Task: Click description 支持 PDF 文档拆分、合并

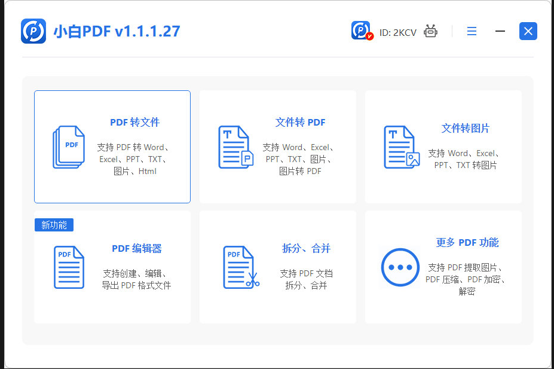Action: point(306,279)
